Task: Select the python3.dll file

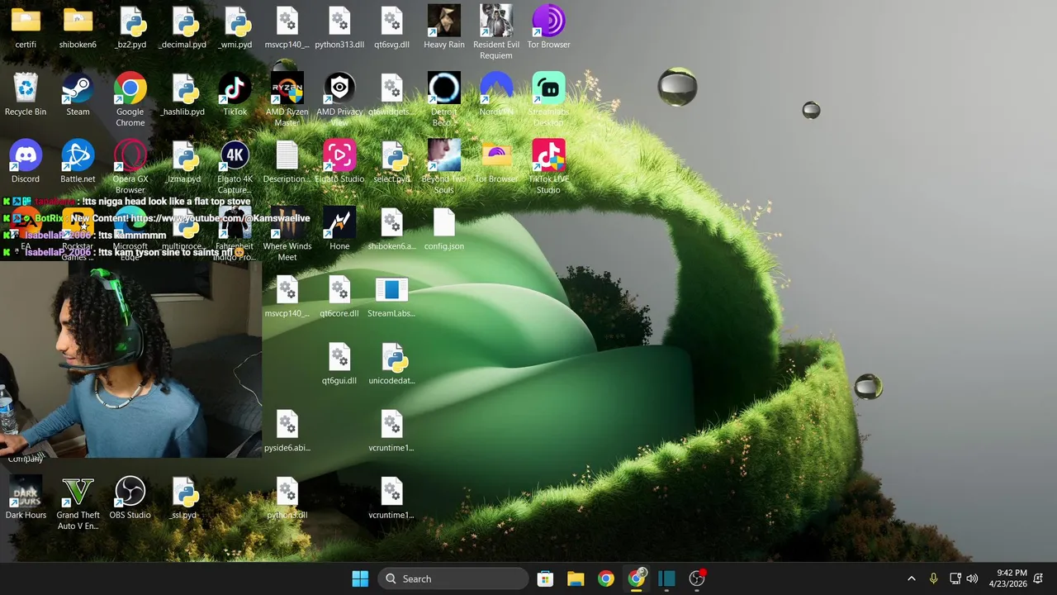Action: coord(287,497)
